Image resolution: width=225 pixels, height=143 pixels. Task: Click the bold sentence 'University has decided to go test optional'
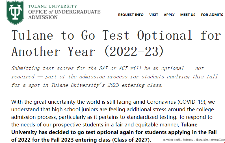114,132
